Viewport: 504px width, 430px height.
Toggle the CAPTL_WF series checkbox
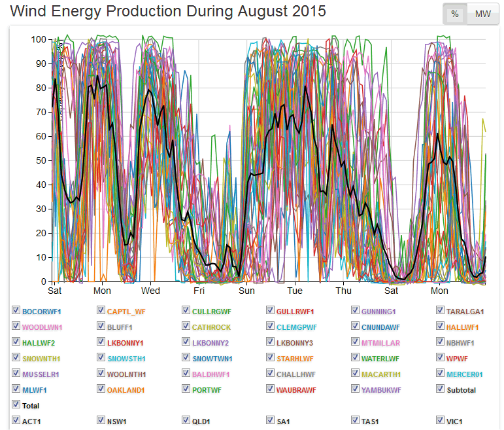pos(101,310)
